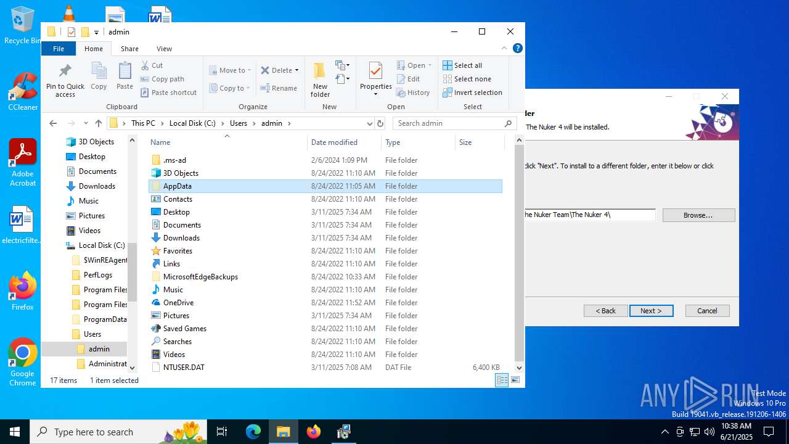Click Users in address bar
789x444 pixels.
click(239, 123)
